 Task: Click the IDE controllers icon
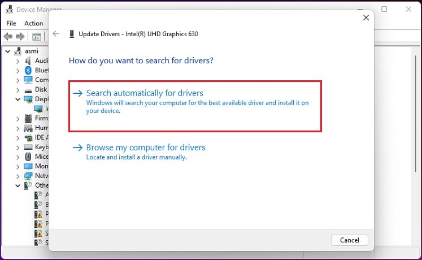(x=28, y=138)
